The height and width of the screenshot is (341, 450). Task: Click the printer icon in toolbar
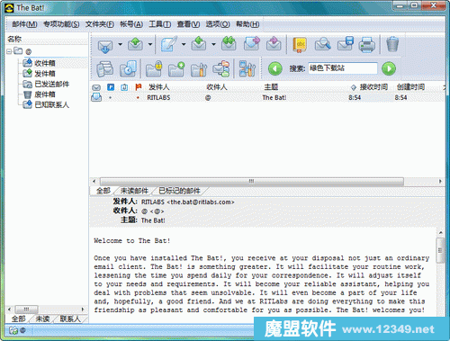pos(367,45)
